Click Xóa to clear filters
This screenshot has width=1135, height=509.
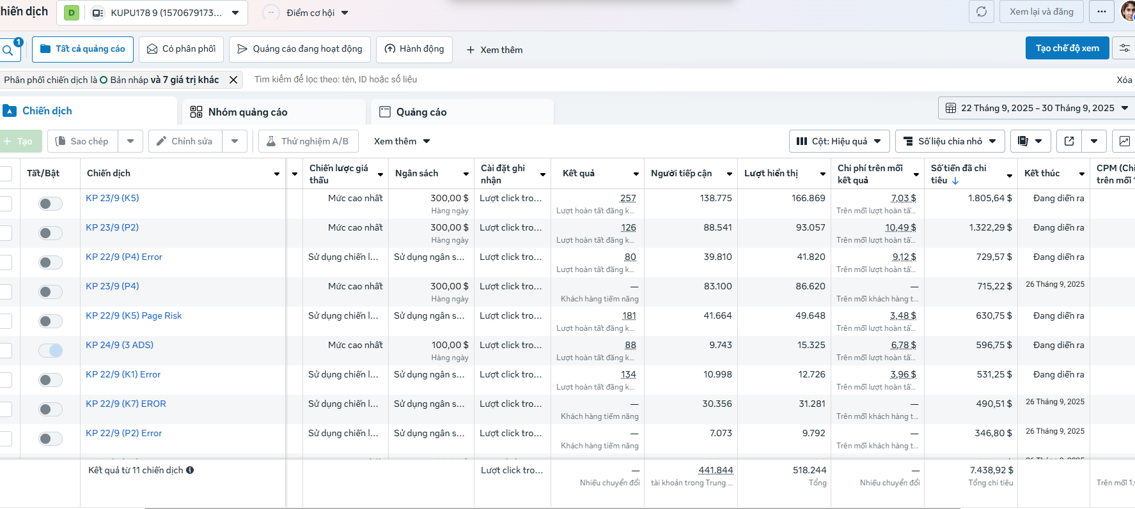(x=1124, y=80)
